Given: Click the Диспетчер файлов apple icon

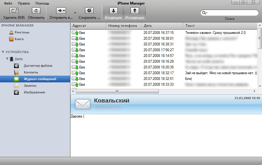Looking at the screenshot, I should [16, 66].
